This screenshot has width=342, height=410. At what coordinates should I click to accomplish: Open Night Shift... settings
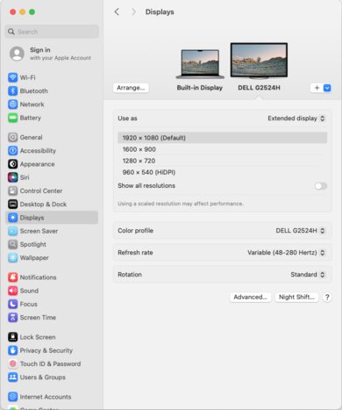(296, 297)
